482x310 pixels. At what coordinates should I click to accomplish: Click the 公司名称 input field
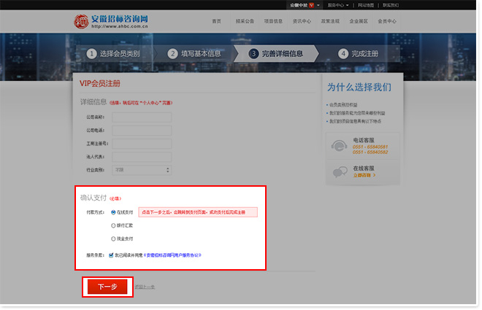(x=142, y=117)
